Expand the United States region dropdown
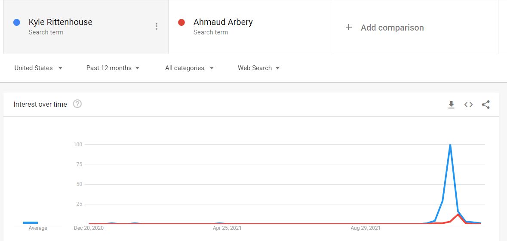Image resolution: width=507 pixels, height=241 pixels. click(38, 68)
